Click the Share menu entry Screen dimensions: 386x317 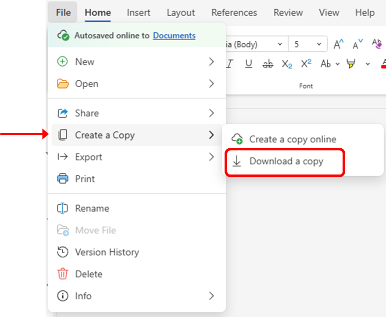(136, 113)
